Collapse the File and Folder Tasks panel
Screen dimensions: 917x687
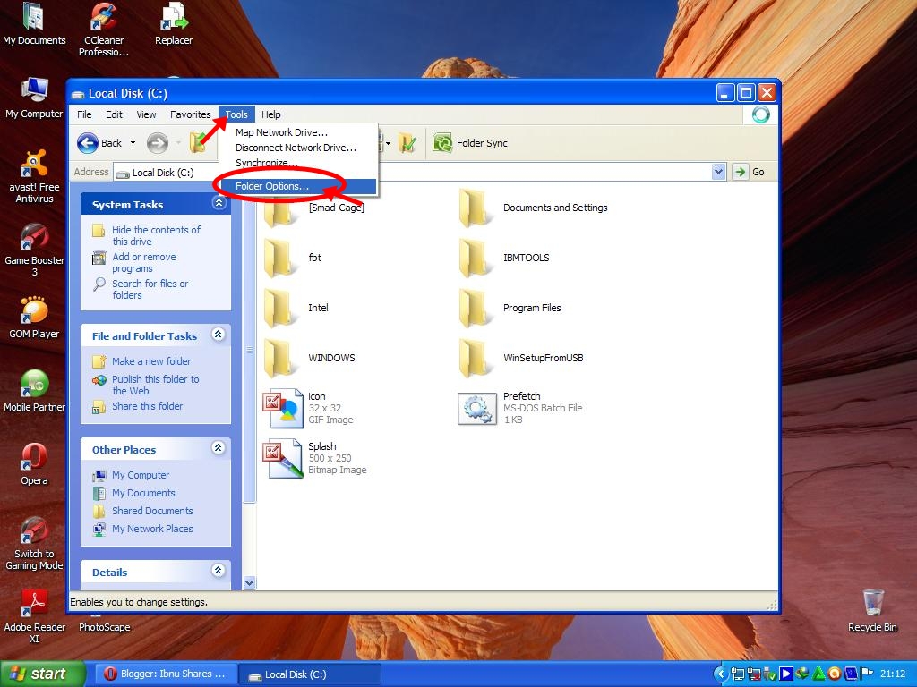tap(219, 335)
